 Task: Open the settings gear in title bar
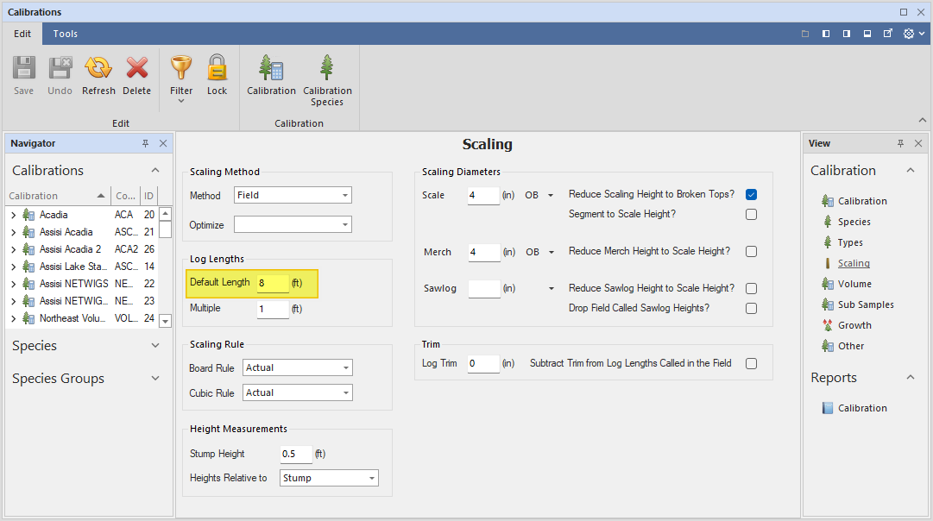[909, 34]
